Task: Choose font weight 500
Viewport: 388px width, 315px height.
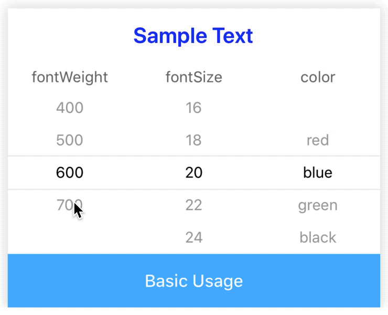Action: click(x=70, y=140)
